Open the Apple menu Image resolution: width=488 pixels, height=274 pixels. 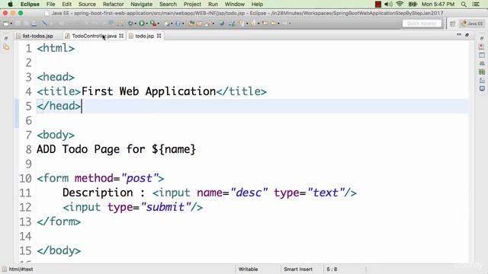(10, 4)
